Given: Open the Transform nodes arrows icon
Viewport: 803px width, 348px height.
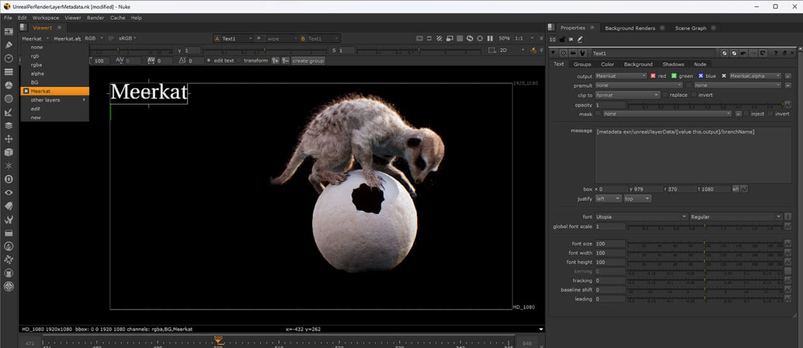Looking at the screenshot, I should (9, 139).
